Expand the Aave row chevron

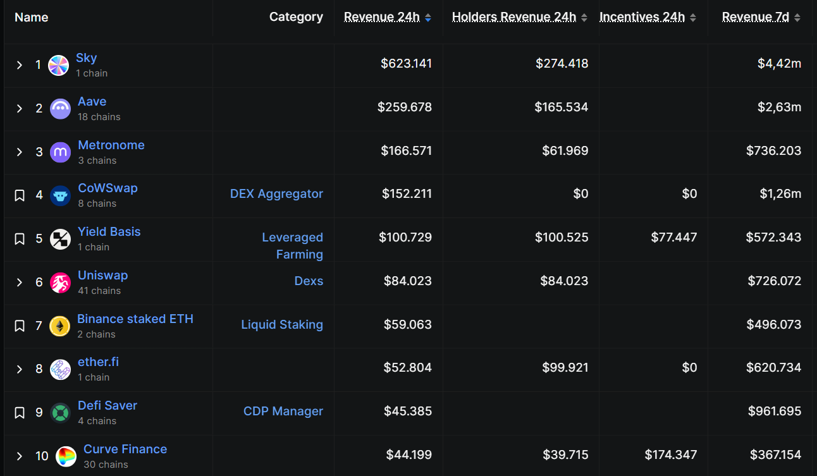pos(20,109)
